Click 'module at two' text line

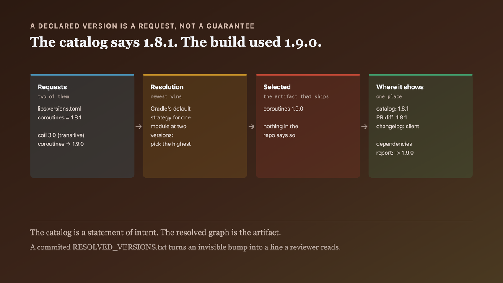(169, 126)
